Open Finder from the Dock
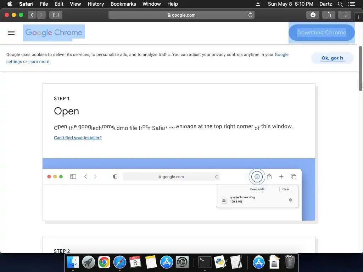This screenshot has height=272, width=363. pyautogui.click(x=73, y=262)
